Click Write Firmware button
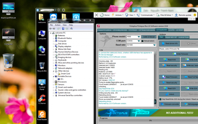198x124 pixels. click(180, 54)
